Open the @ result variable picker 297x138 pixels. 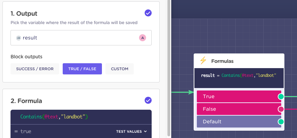click(x=81, y=38)
